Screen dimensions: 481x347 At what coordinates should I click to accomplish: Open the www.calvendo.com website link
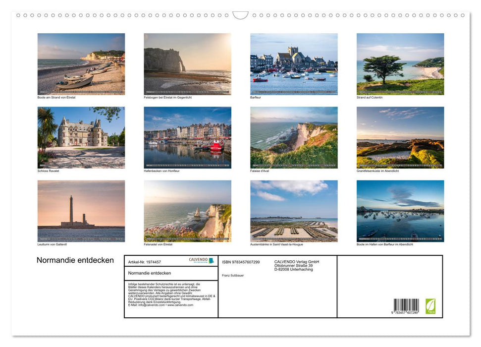tap(179, 306)
